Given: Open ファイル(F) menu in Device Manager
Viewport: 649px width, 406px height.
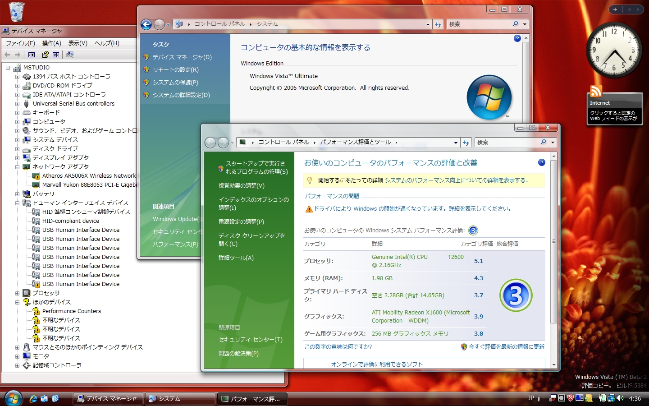Looking at the screenshot, I should click(20, 43).
